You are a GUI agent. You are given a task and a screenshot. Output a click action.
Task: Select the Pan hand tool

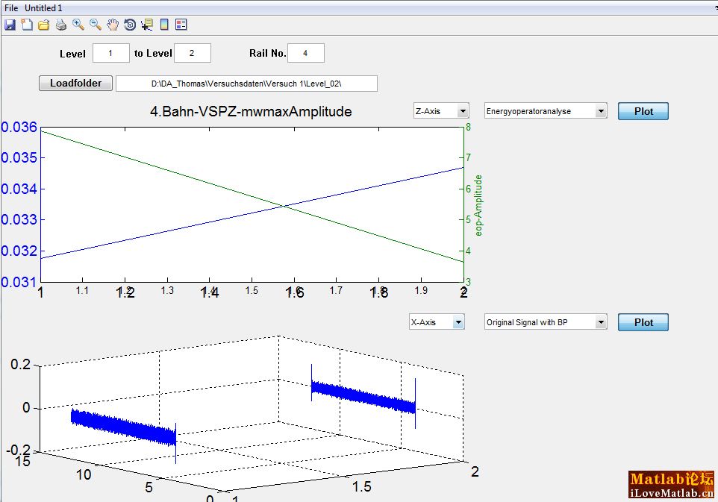[x=113, y=25]
